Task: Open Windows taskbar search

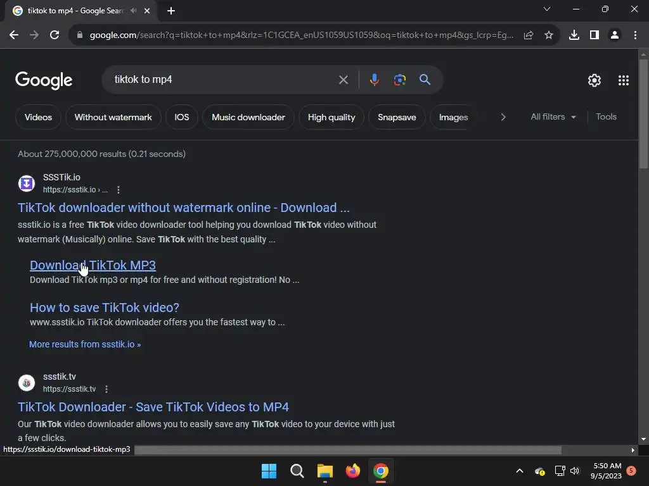Action: click(297, 471)
